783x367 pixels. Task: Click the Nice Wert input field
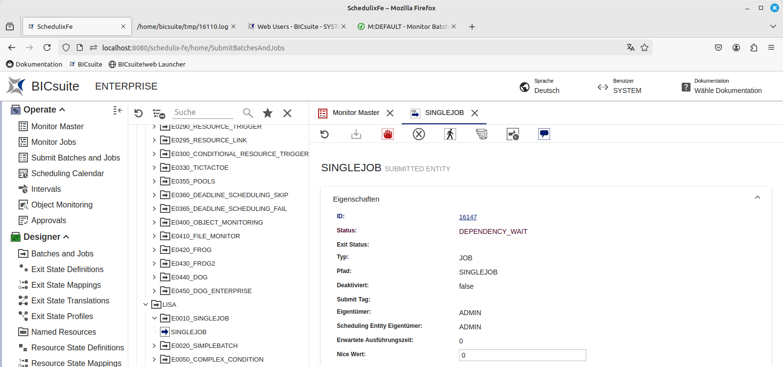pos(522,355)
